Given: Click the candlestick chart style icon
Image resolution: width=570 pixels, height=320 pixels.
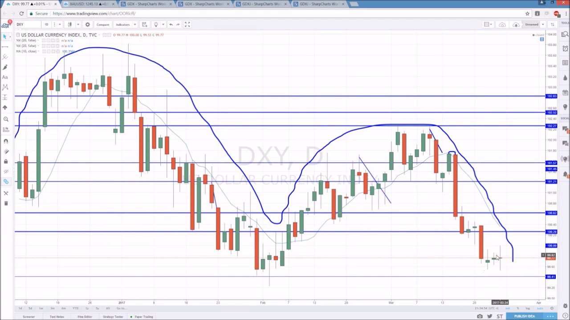Looking at the screenshot, I should coord(70,24).
